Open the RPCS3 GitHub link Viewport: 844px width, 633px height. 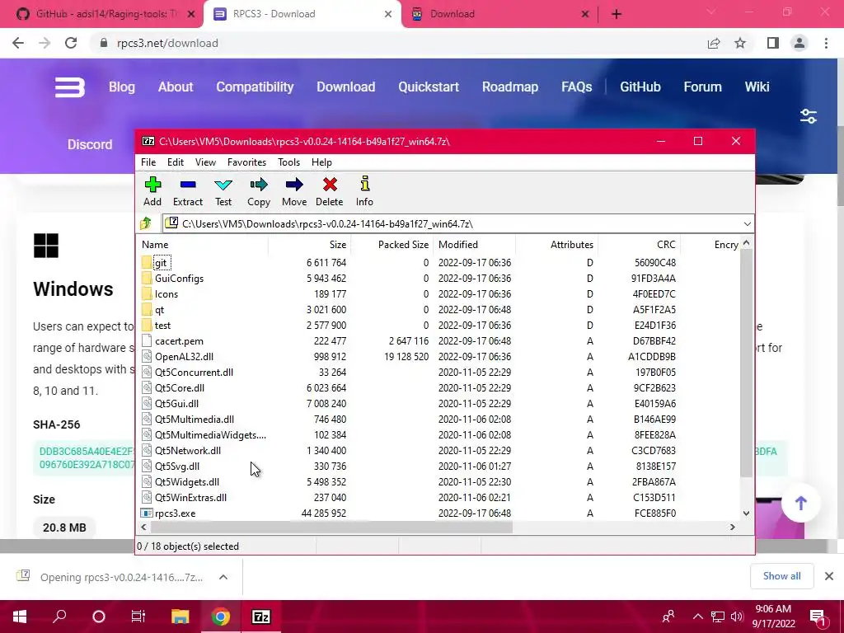(640, 87)
